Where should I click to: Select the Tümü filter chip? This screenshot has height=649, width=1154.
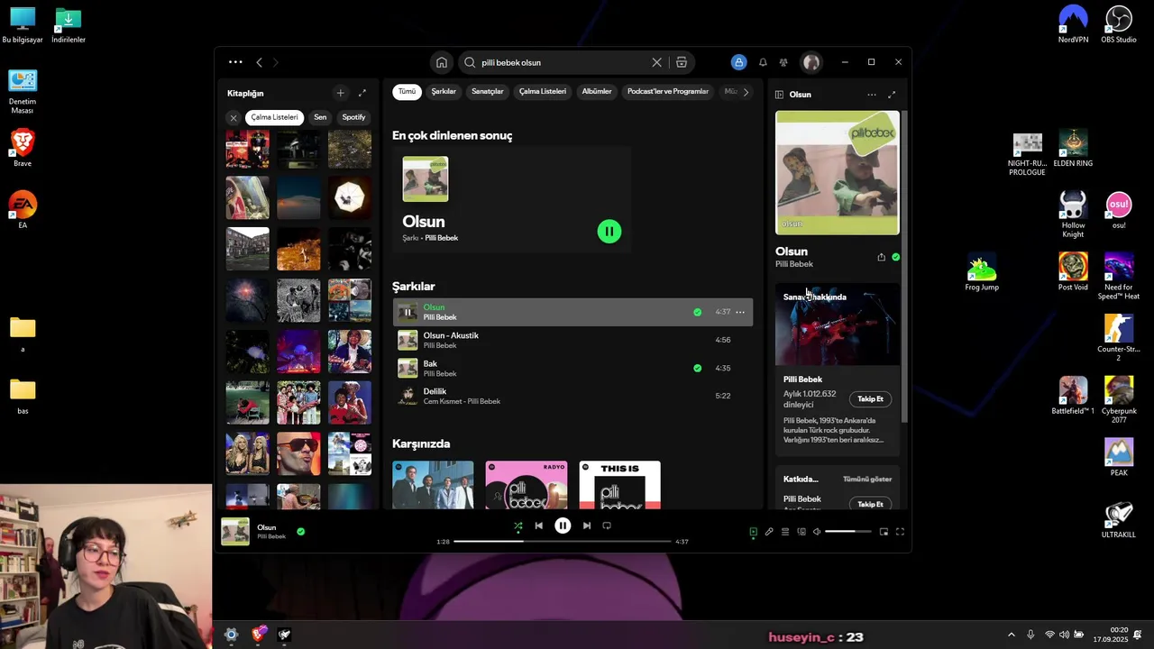pos(408,91)
